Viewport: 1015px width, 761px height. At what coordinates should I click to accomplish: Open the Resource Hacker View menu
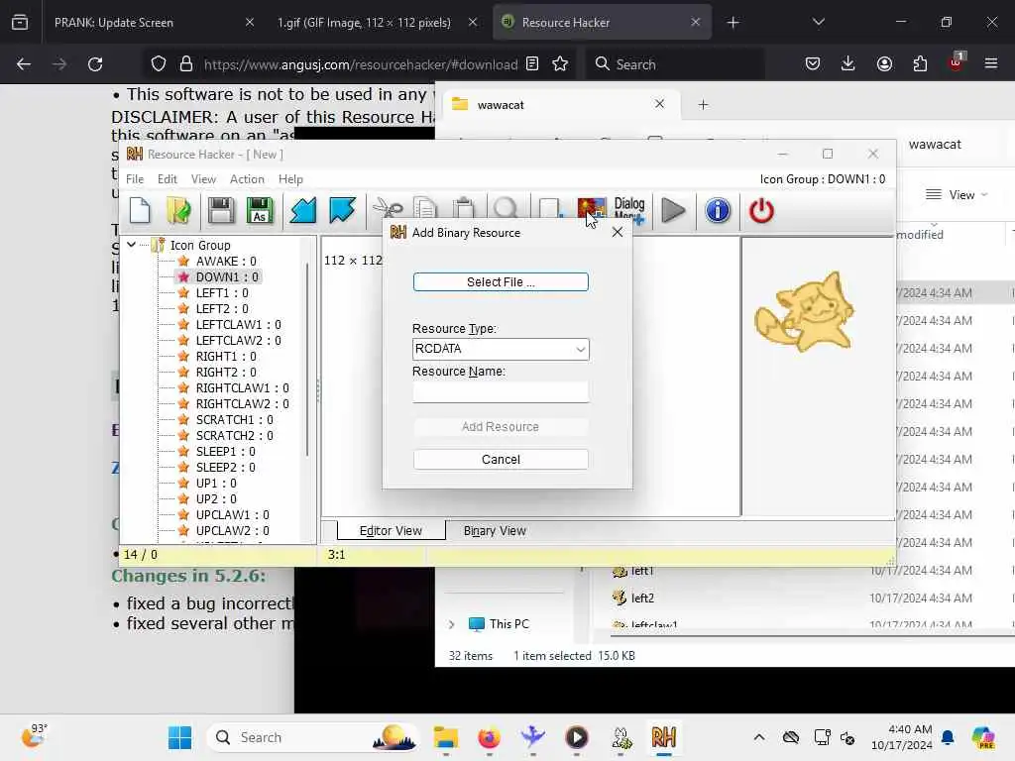(x=203, y=179)
